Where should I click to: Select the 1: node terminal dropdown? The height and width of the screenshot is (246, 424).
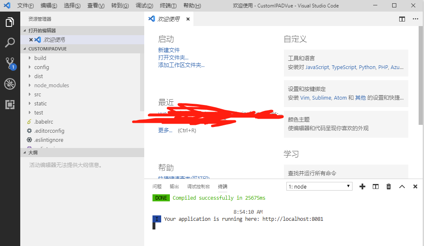pos(319,186)
